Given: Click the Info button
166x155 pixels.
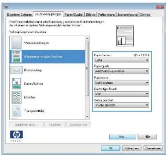Looking at the screenshot, I should (x=123, y=137).
